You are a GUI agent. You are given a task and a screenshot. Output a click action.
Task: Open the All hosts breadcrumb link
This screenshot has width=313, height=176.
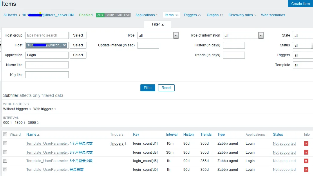pyautogui.click(x=10, y=15)
